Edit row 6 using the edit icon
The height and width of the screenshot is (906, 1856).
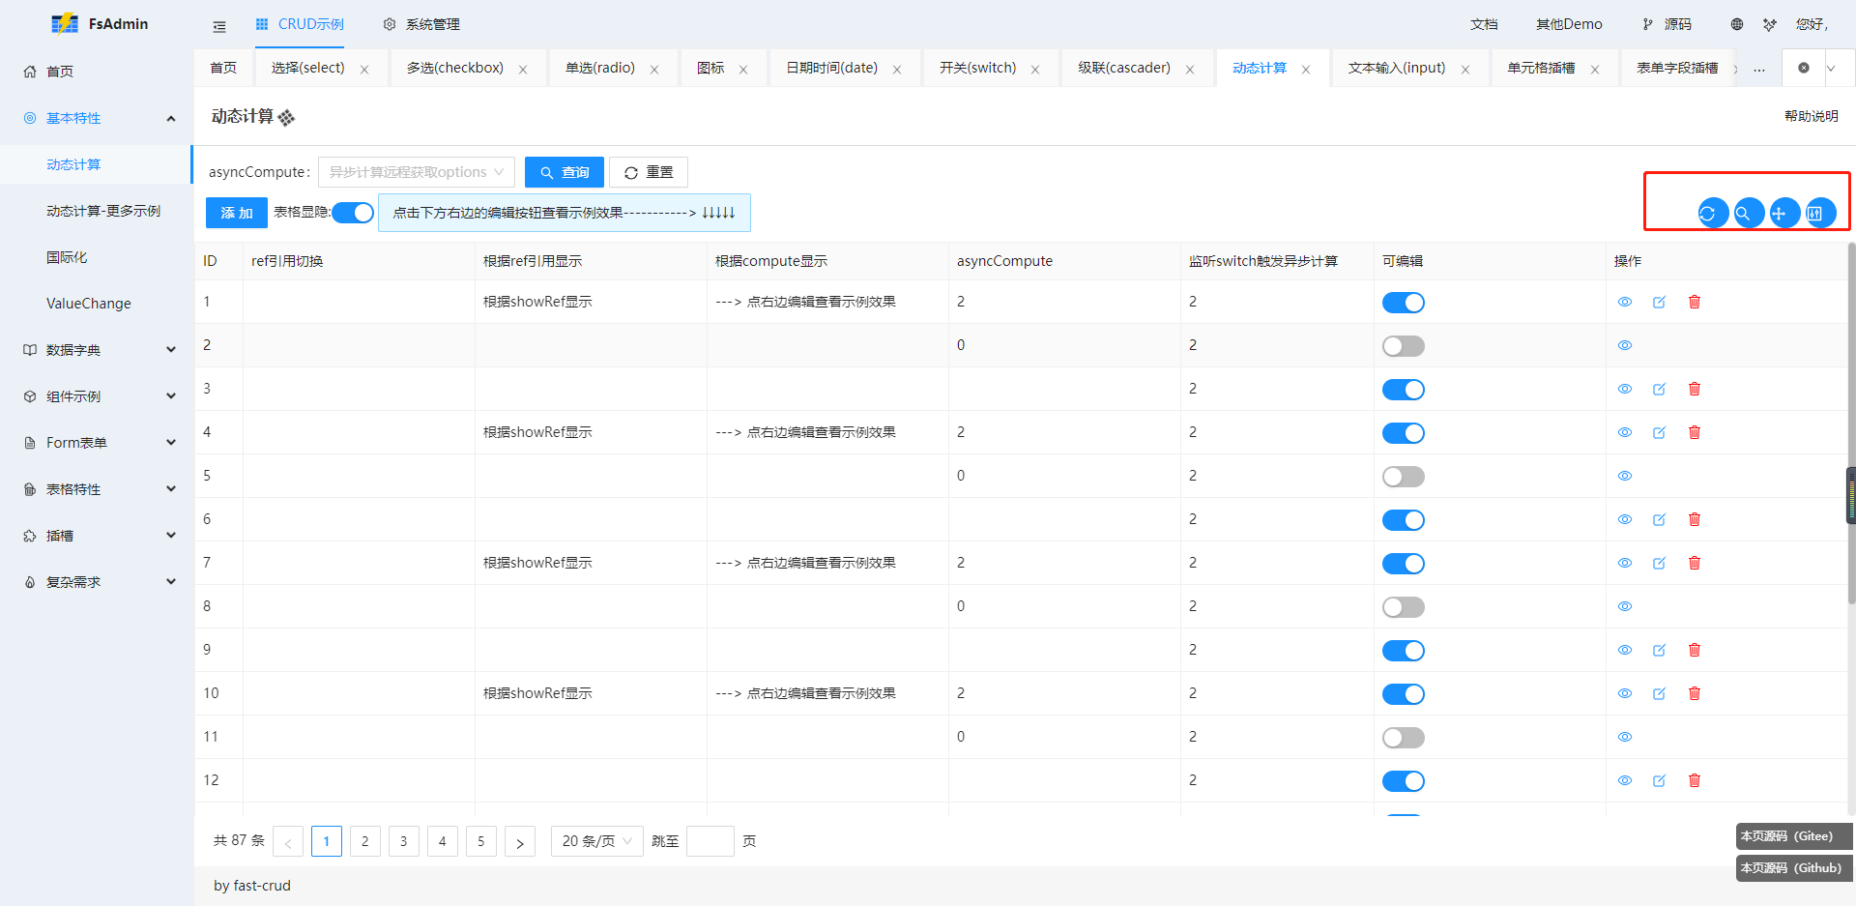tap(1660, 519)
